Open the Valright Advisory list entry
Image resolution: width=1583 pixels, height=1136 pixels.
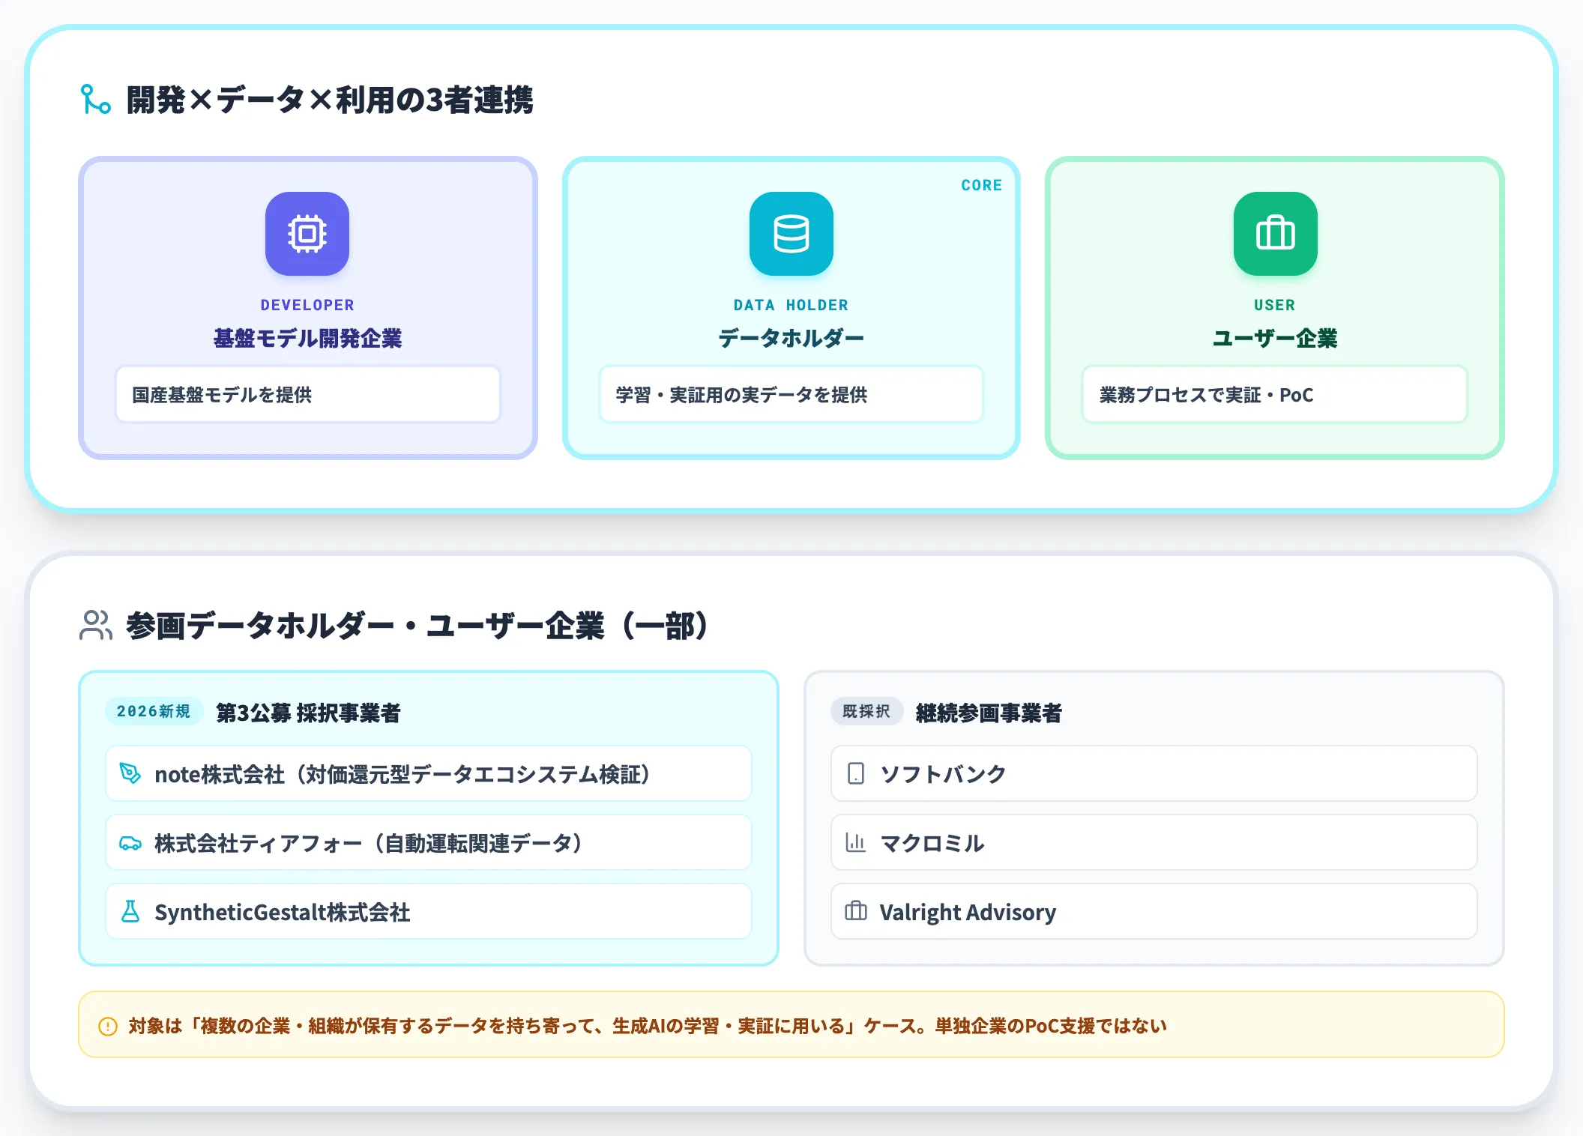tap(1154, 912)
